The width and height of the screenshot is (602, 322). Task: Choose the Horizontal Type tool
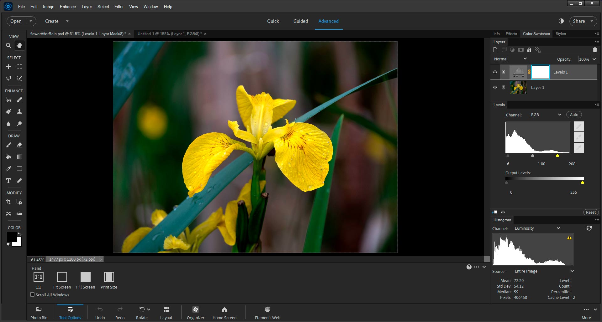click(8, 181)
